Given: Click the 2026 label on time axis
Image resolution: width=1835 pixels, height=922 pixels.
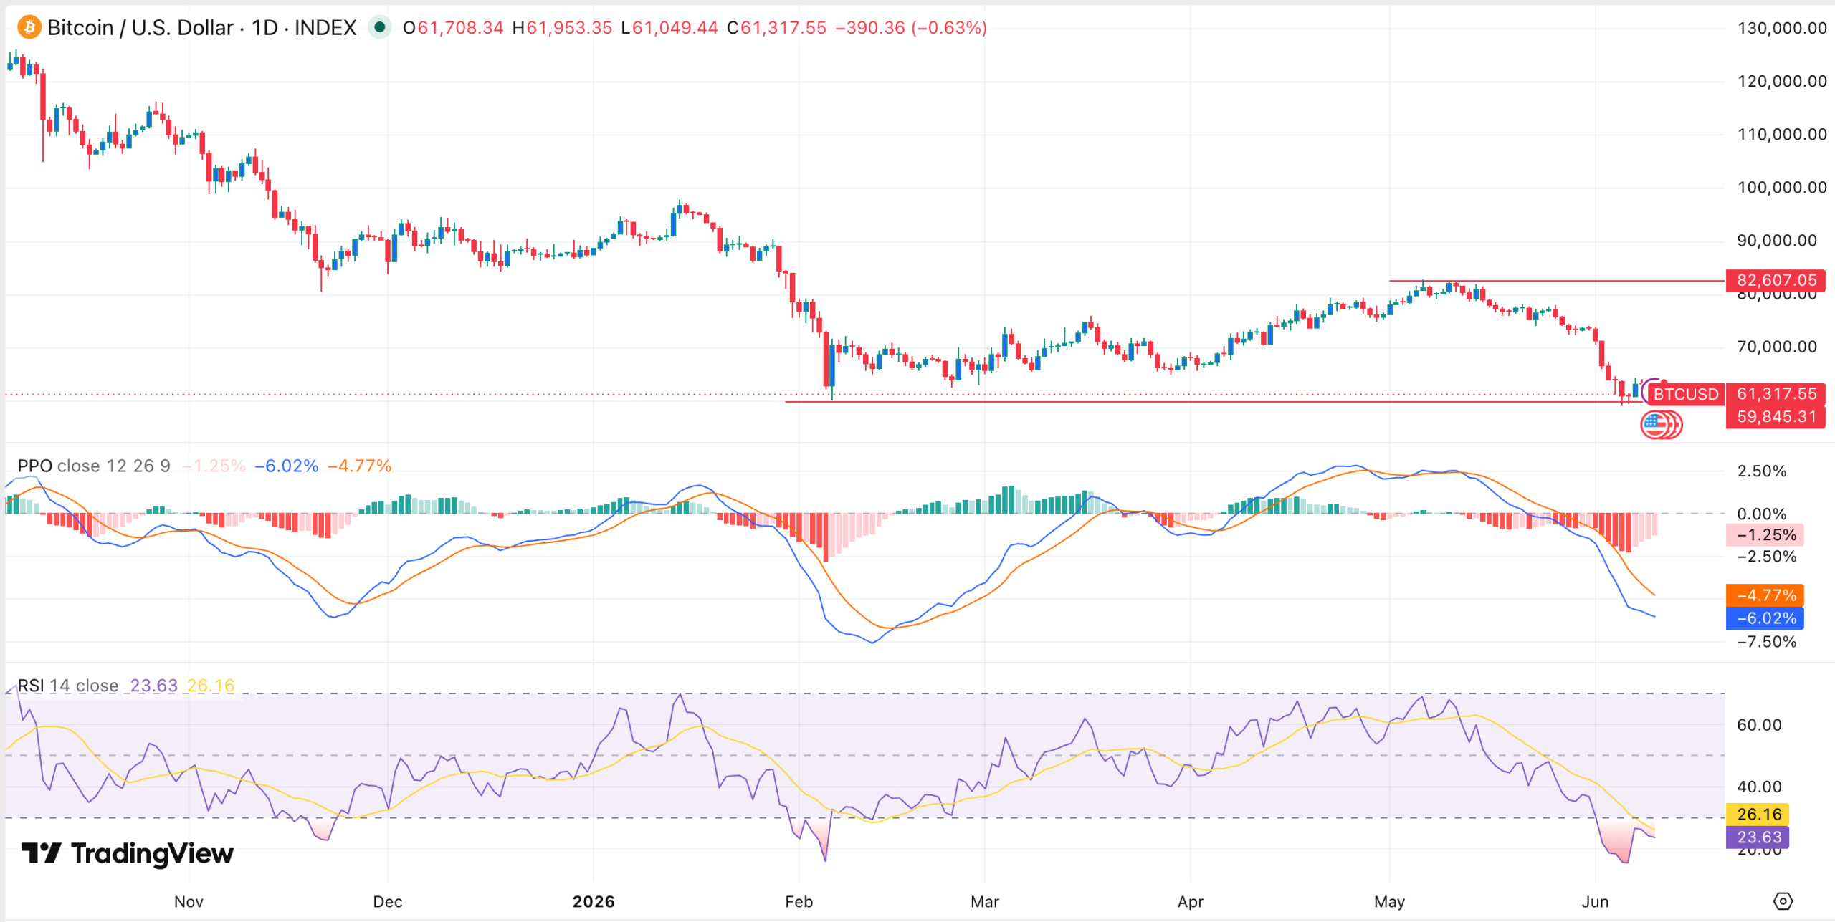Looking at the screenshot, I should 594,901.
